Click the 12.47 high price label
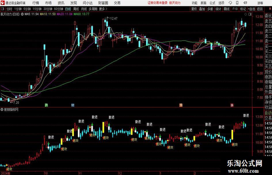This screenshot has width=272, height=175. [114, 18]
